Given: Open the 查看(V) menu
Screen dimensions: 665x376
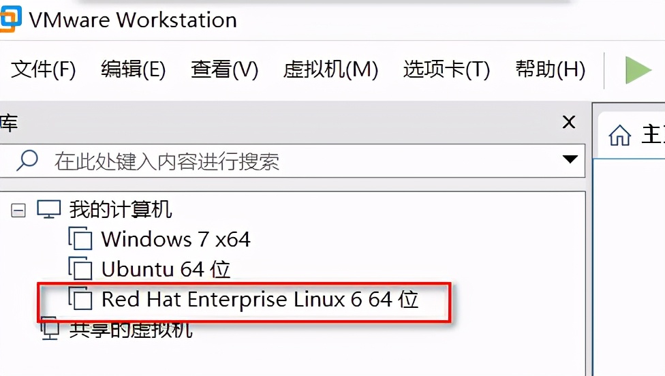Looking at the screenshot, I should coord(224,69).
